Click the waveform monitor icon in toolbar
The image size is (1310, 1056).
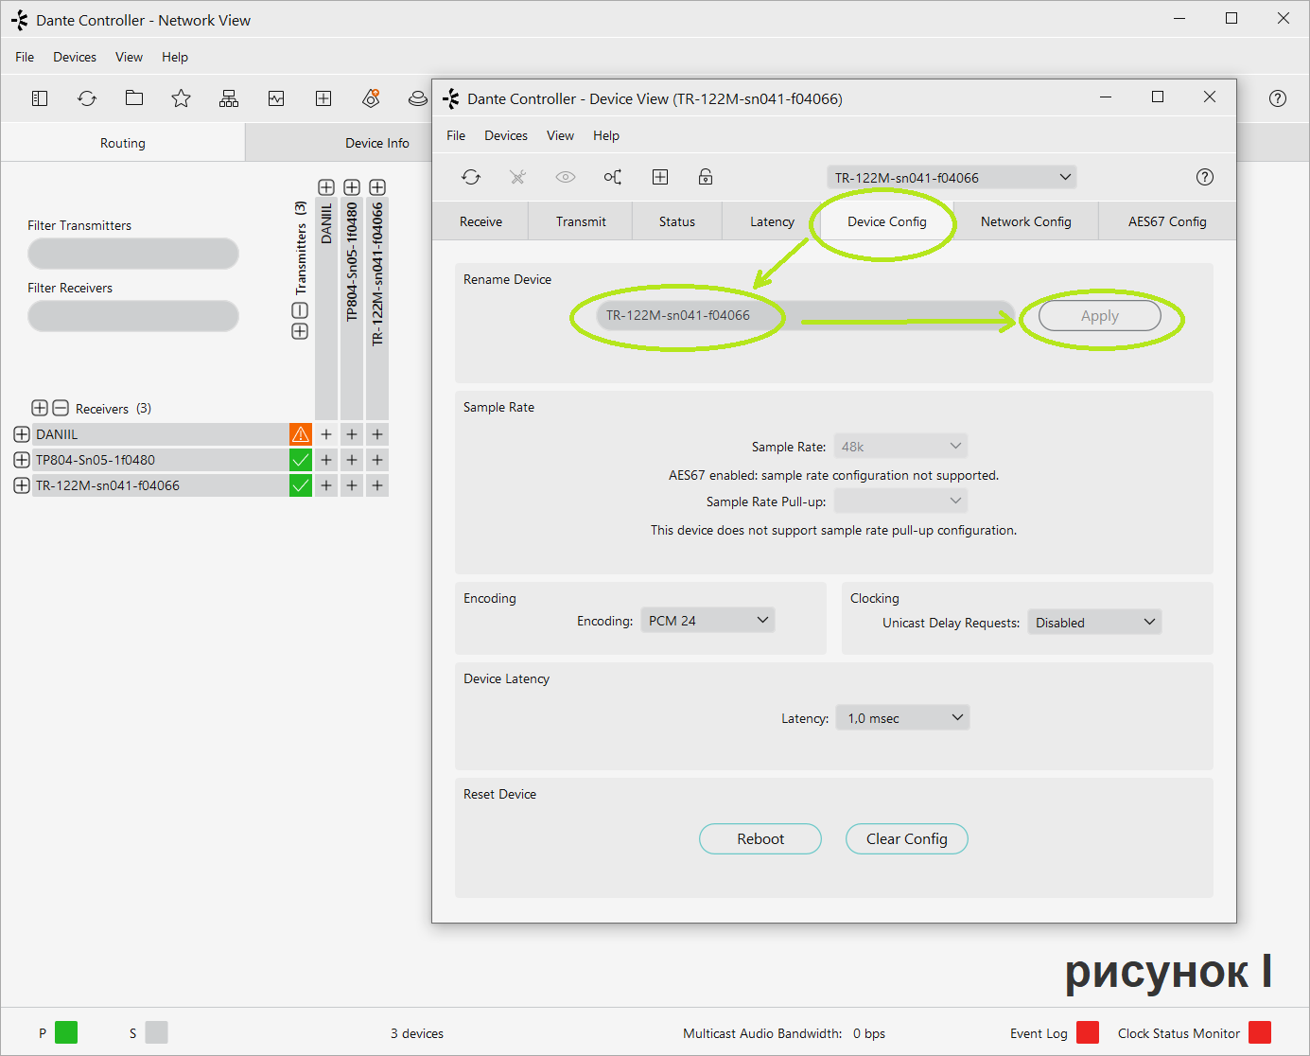pyautogui.click(x=276, y=98)
